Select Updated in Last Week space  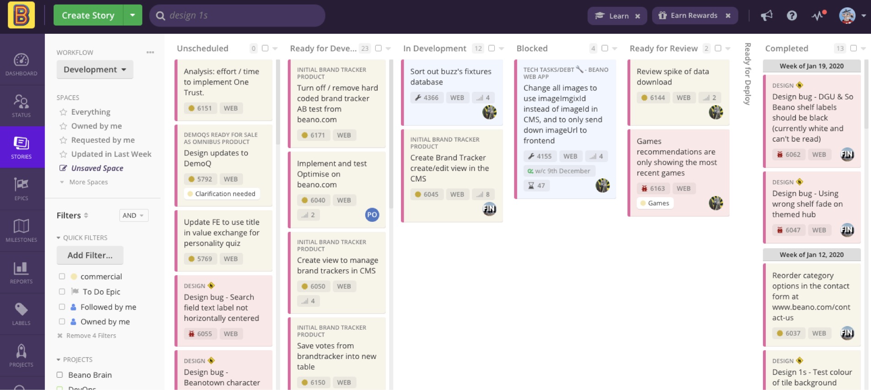(x=111, y=154)
